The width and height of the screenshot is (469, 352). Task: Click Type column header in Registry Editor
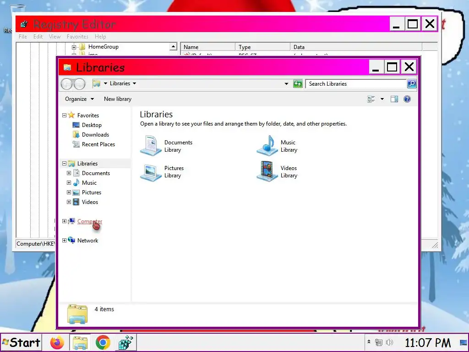262,47
